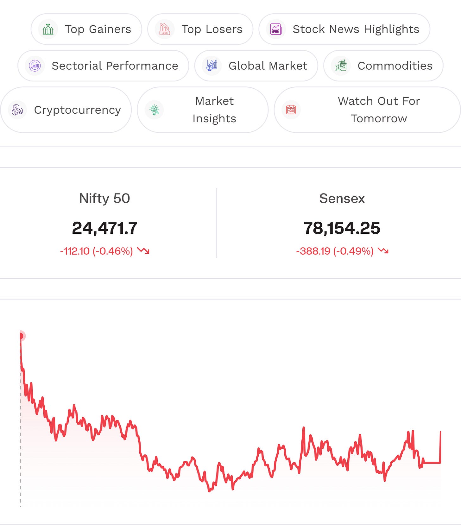The height and width of the screenshot is (525, 461).
Task: Click the Market Insights lightbulb icon
Action: (154, 110)
